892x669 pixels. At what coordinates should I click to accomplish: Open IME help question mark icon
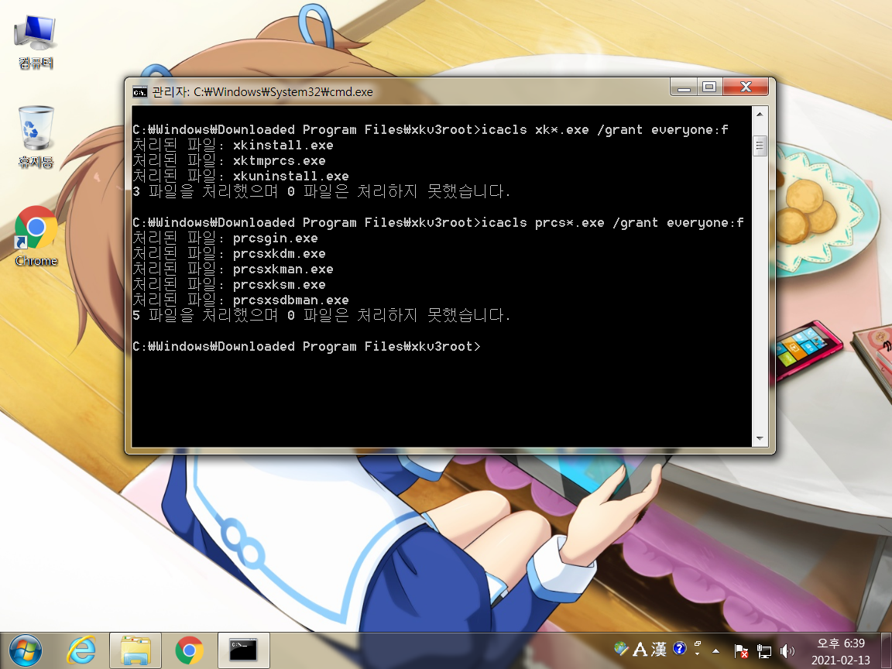(679, 649)
